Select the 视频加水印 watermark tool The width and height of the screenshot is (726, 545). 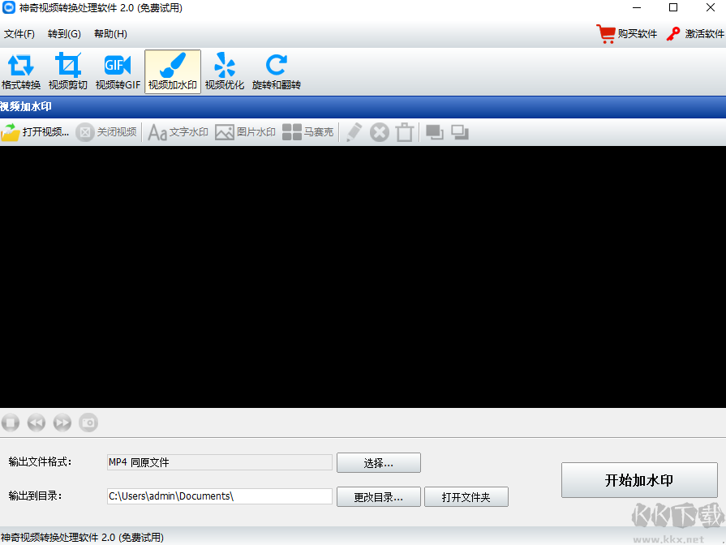tap(172, 71)
